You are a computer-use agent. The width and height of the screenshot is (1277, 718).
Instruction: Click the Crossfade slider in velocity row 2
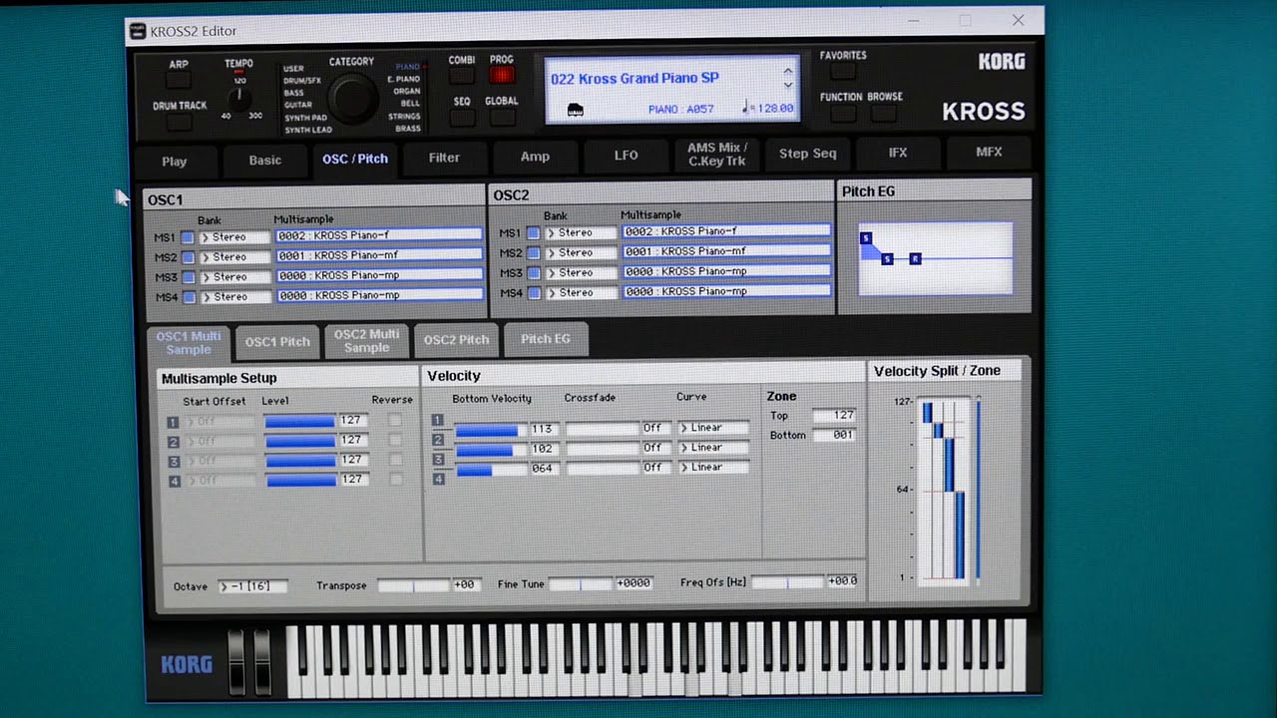[603, 448]
